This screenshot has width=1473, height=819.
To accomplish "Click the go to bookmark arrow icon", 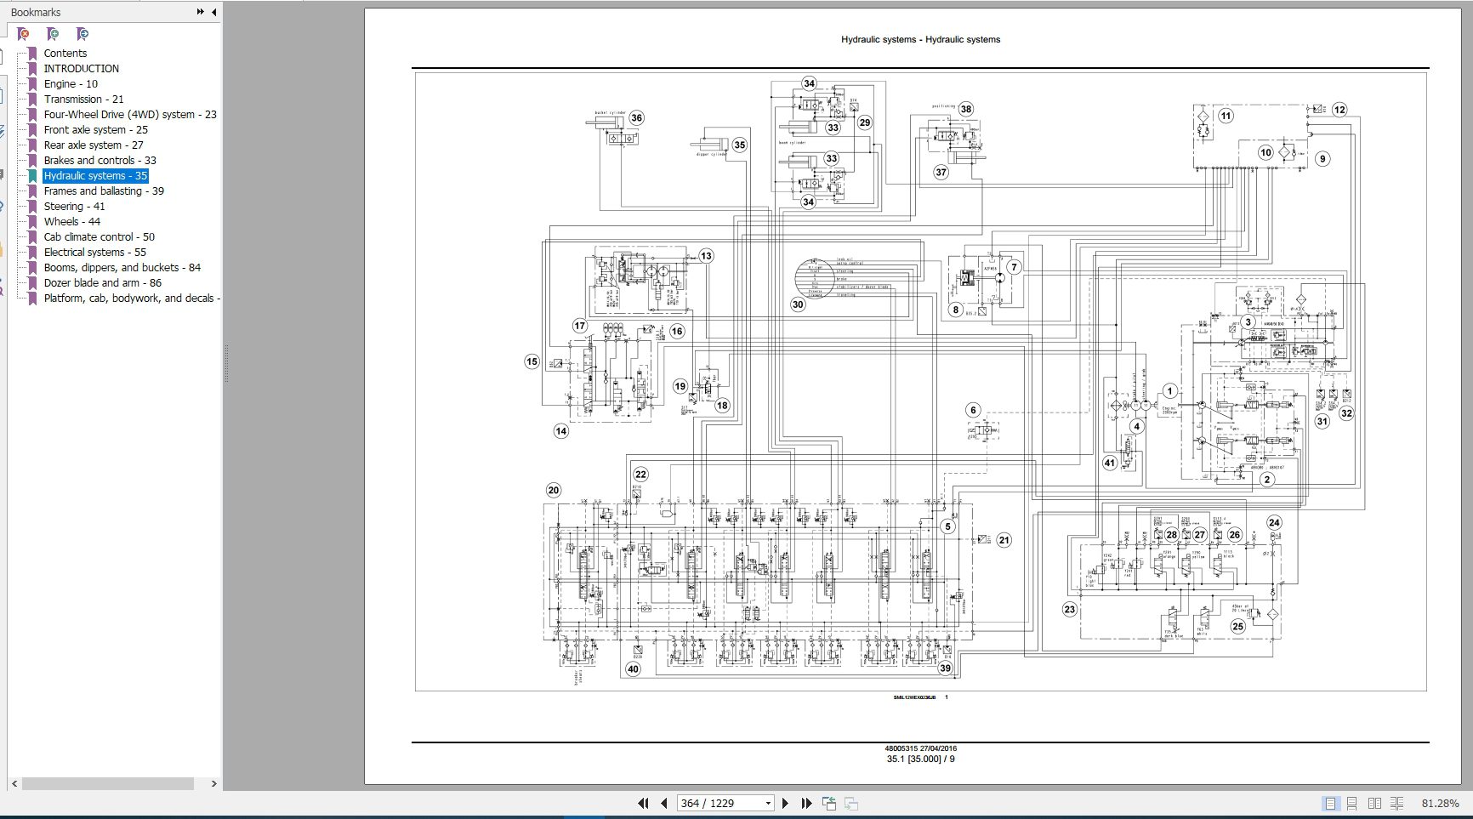I will (x=82, y=34).
